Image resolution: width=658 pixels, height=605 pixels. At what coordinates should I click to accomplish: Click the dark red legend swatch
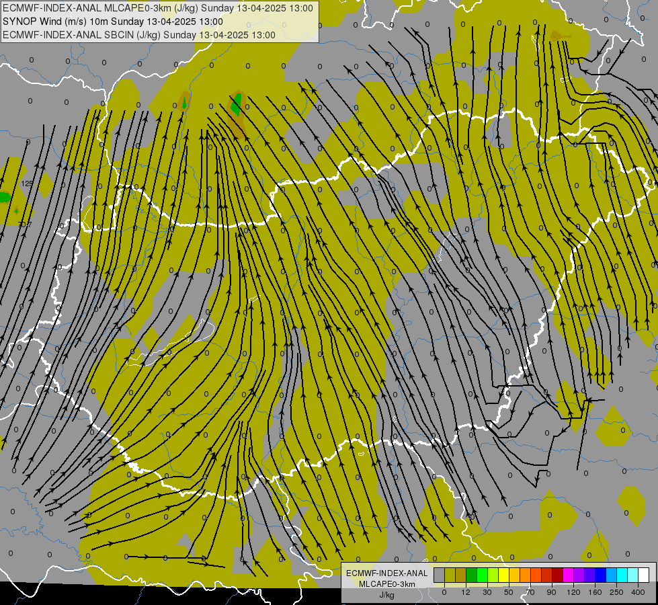coord(558,575)
